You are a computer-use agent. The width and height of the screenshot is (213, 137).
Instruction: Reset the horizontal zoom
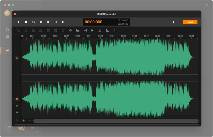[17, 121]
